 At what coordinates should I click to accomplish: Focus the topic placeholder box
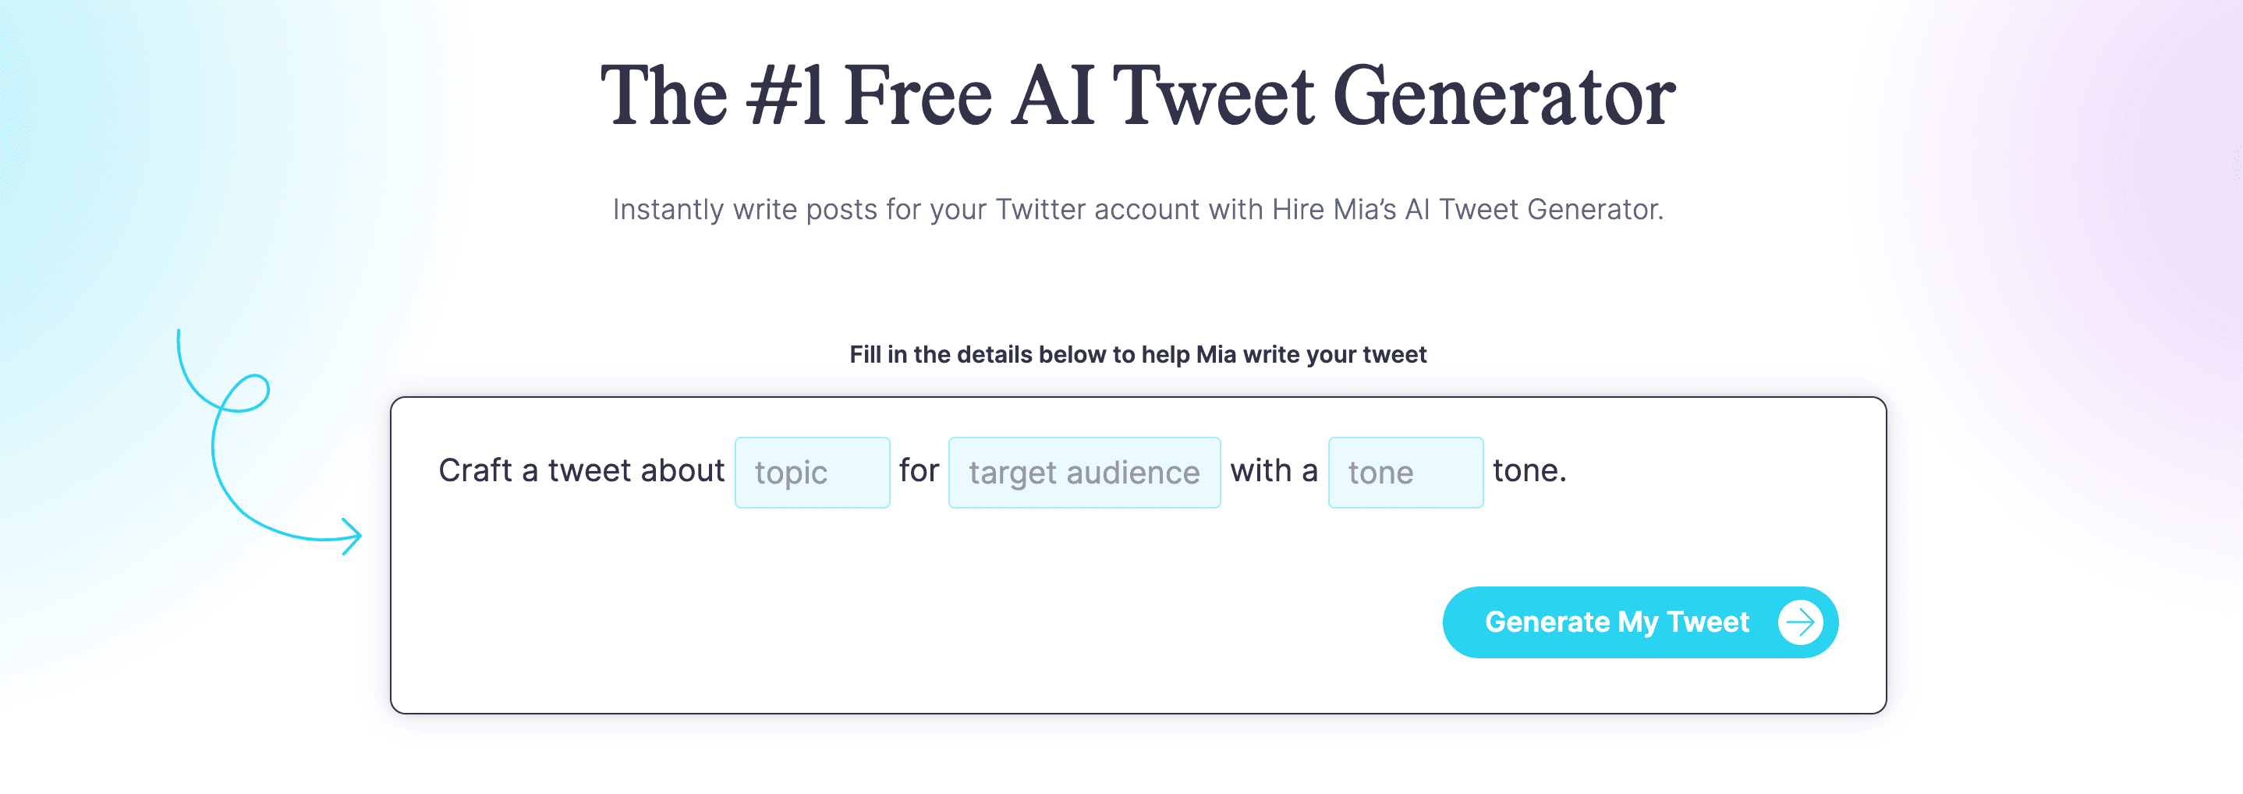[x=812, y=472]
